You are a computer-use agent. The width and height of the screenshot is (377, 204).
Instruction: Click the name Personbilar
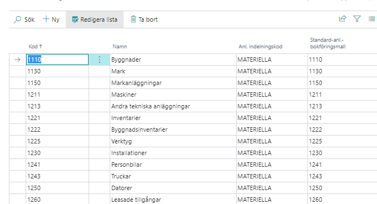coord(126,165)
